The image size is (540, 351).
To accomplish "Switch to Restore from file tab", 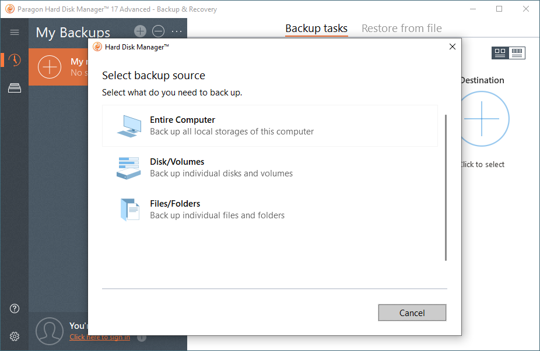I will (402, 29).
